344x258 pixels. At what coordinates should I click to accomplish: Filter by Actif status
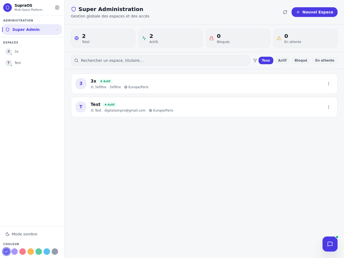click(x=282, y=60)
